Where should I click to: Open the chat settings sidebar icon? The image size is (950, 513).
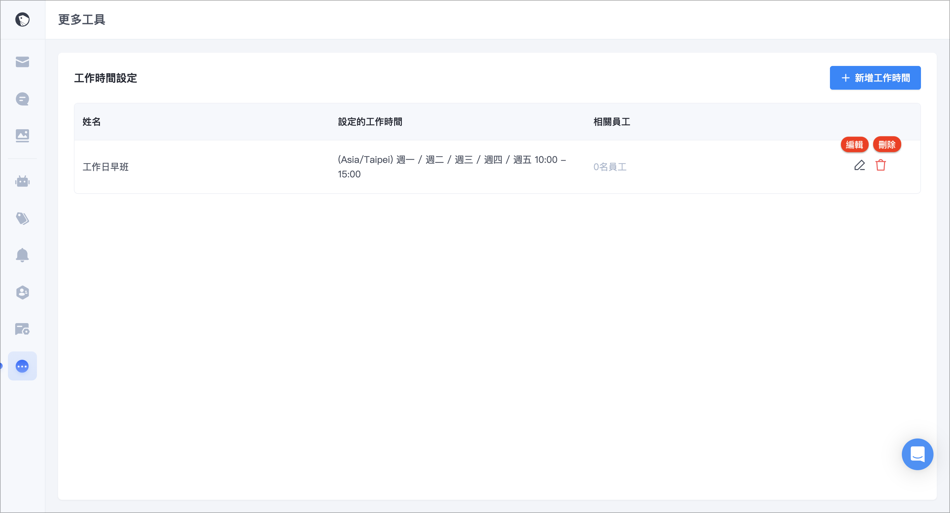[x=22, y=329]
